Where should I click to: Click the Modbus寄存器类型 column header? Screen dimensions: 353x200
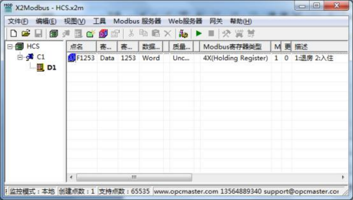point(235,47)
